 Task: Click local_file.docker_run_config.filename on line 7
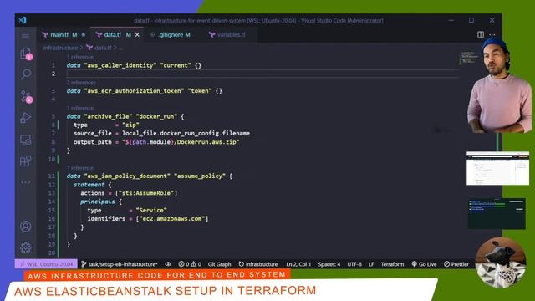point(186,133)
